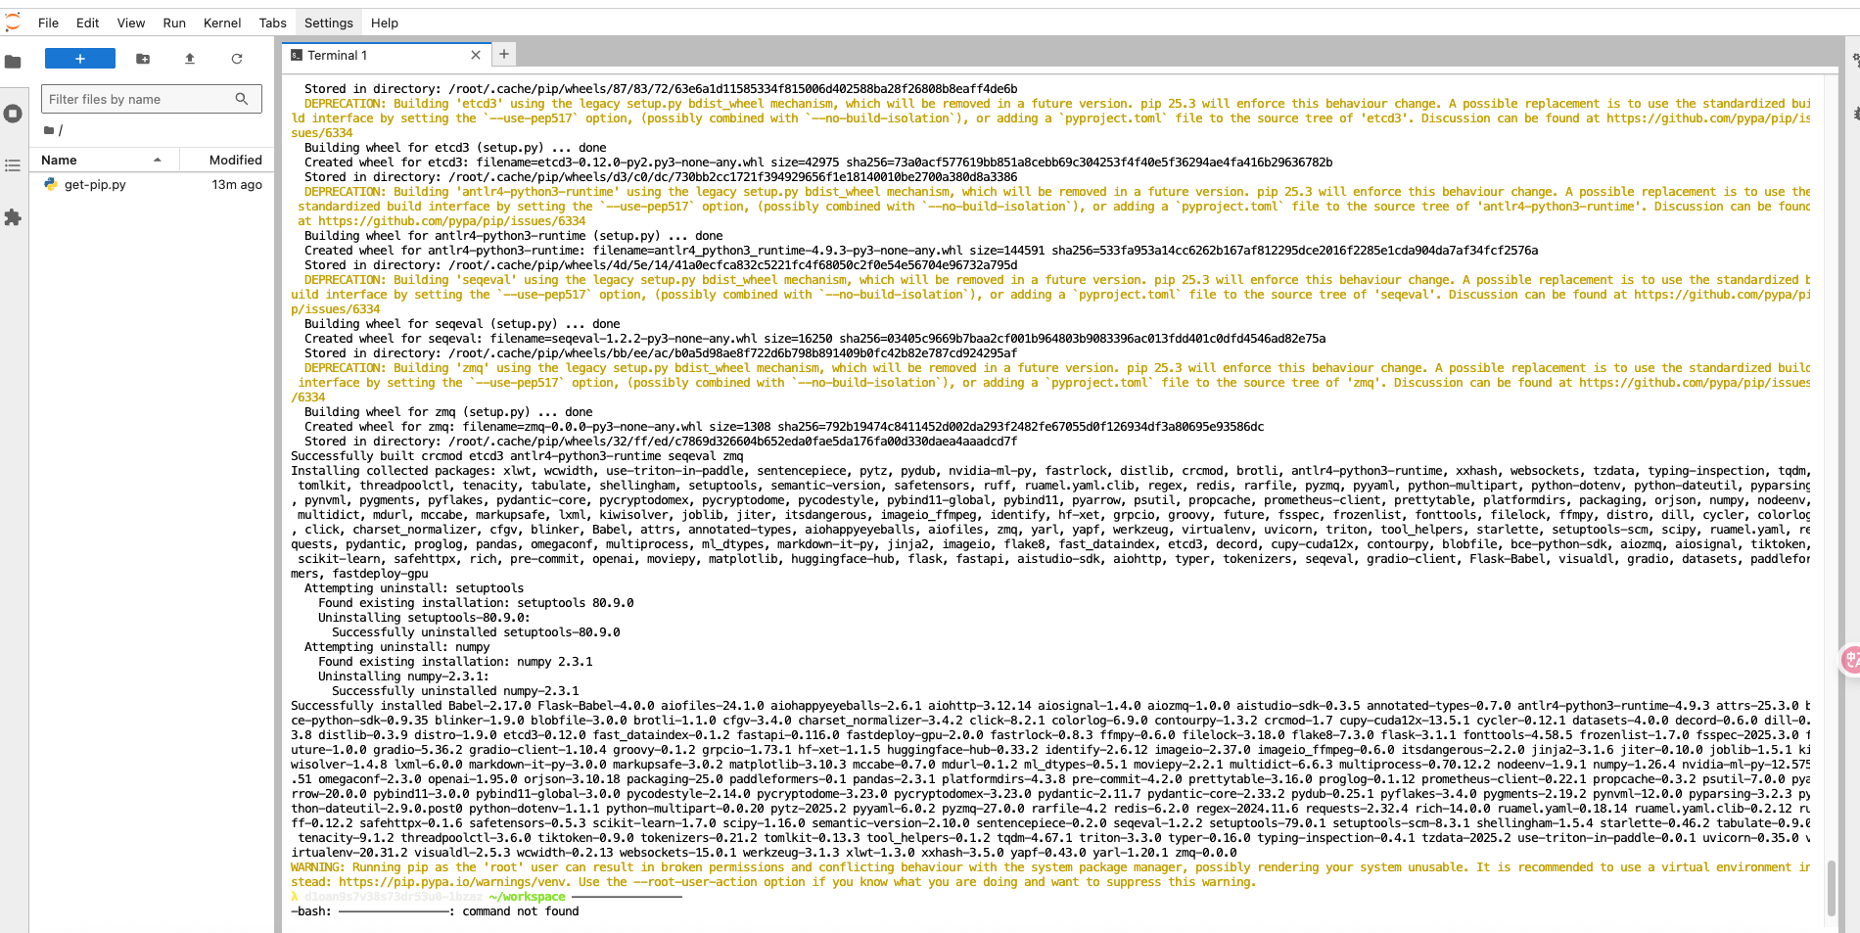The image size is (1860, 933).
Task: Click 'Building wheel for etcd3' line
Action: pyautogui.click(x=455, y=148)
